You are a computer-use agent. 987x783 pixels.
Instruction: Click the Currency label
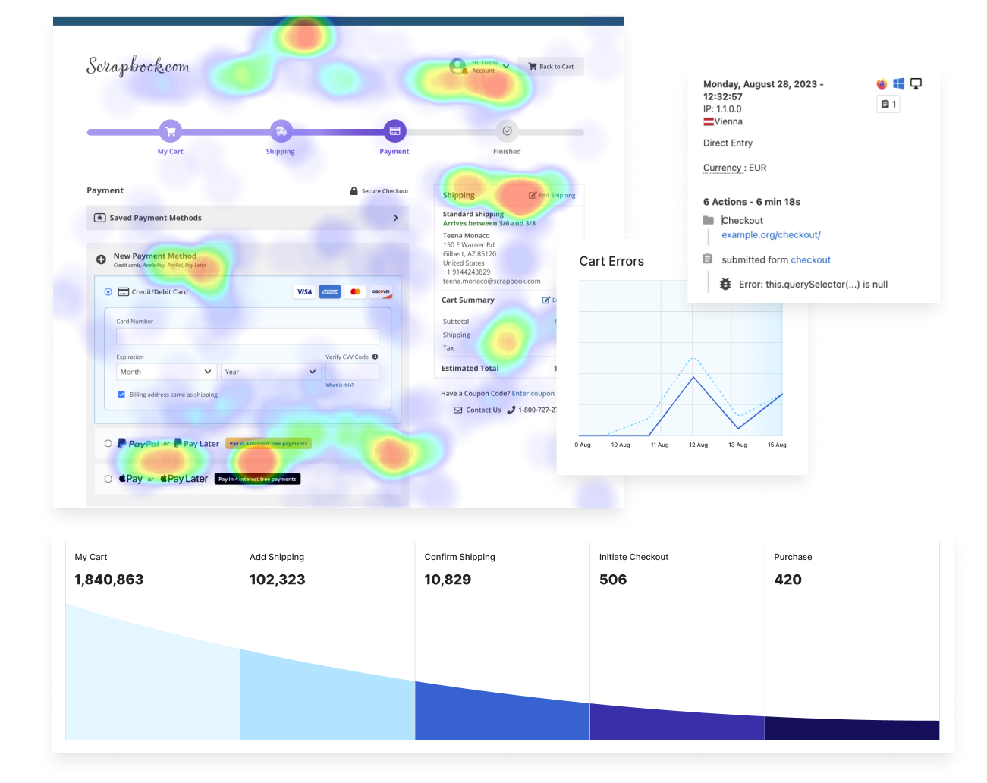coord(722,168)
